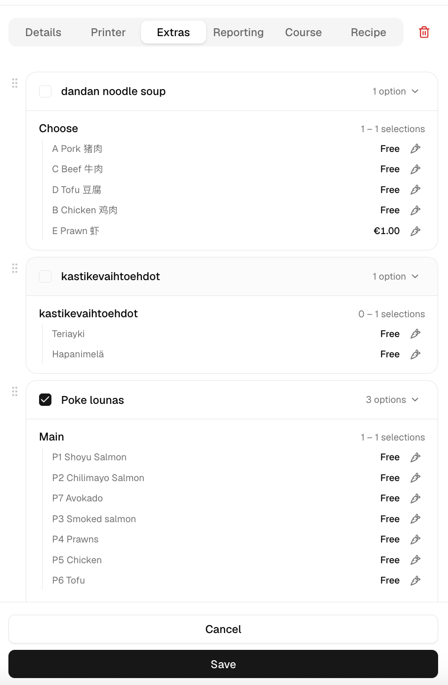Uncheck the Poke lounas checkbox

[45, 399]
